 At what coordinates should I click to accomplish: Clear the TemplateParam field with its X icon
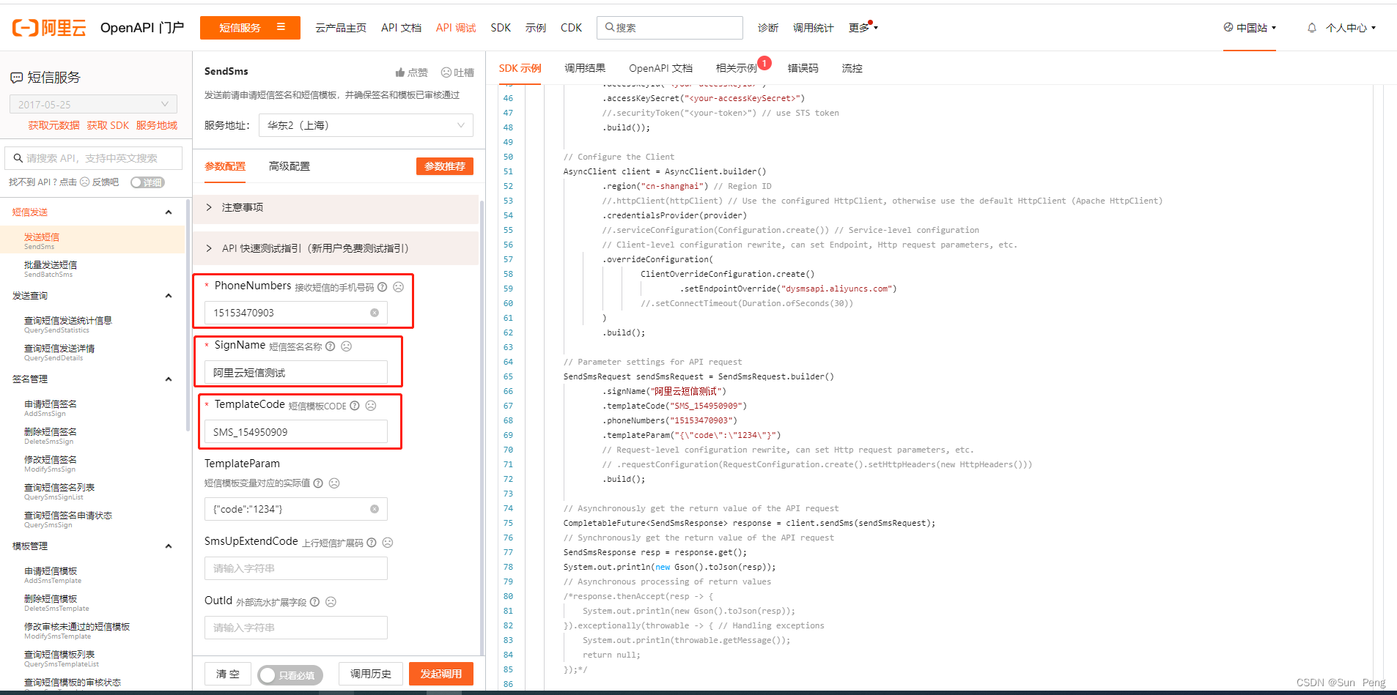tap(375, 509)
